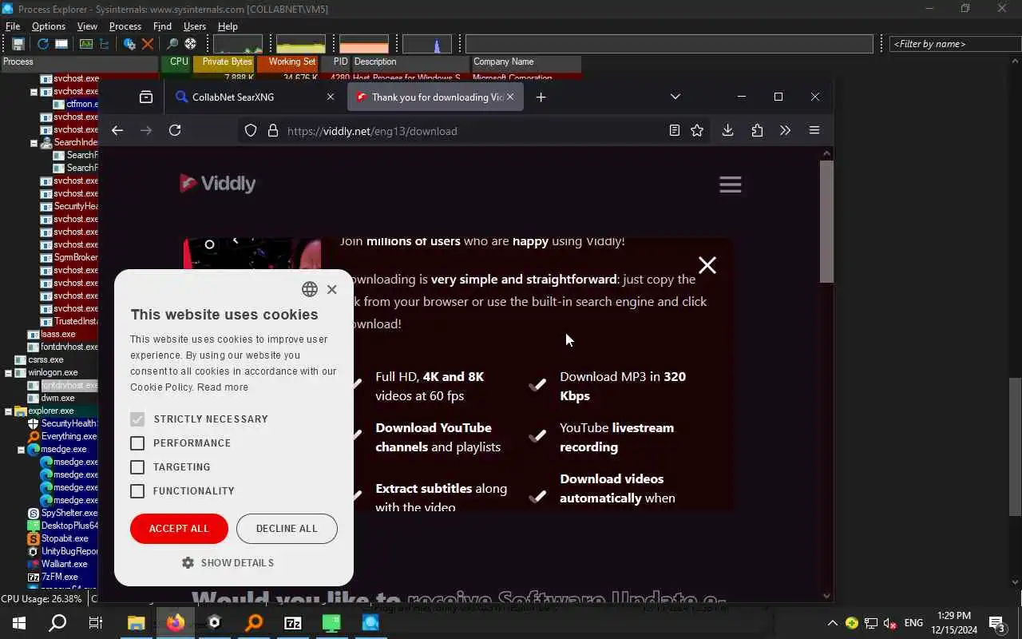Open Task View on taskbar

(x=96, y=623)
